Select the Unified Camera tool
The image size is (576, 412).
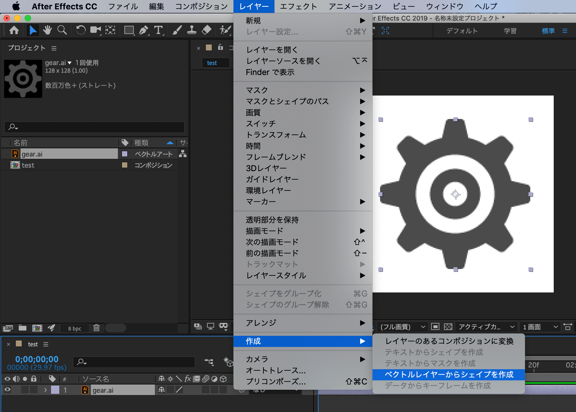(x=95, y=30)
